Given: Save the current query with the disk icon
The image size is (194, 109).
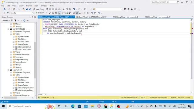Looking at the screenshot, I should [27, 9].
